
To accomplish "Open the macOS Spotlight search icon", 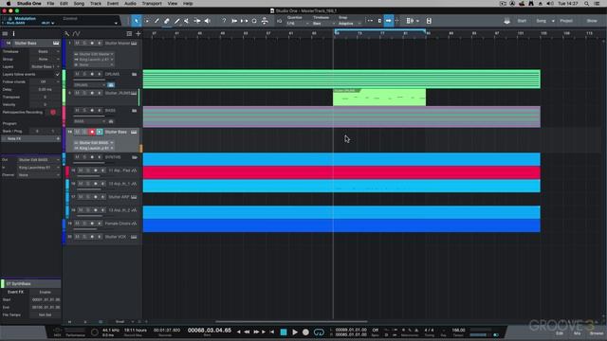I will coord(587,4).
